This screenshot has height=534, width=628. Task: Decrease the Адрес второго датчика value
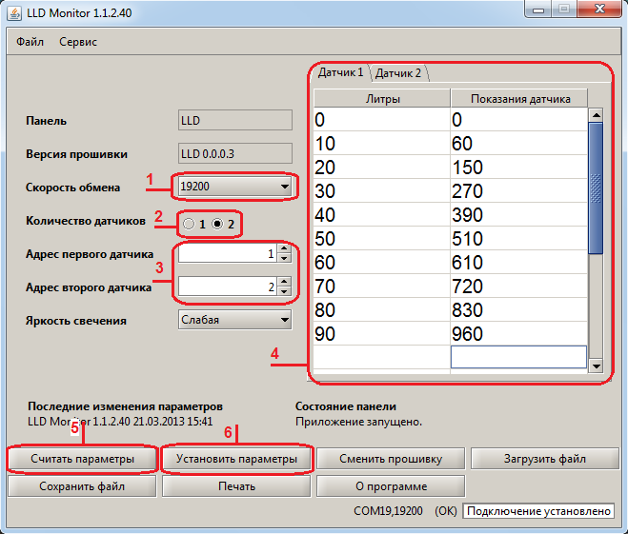pyautogui.click(x=284, y=291)
